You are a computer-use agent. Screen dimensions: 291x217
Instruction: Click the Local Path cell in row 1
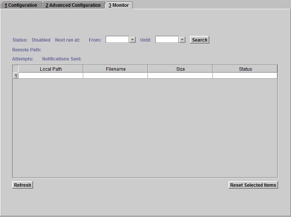point(50,76)
